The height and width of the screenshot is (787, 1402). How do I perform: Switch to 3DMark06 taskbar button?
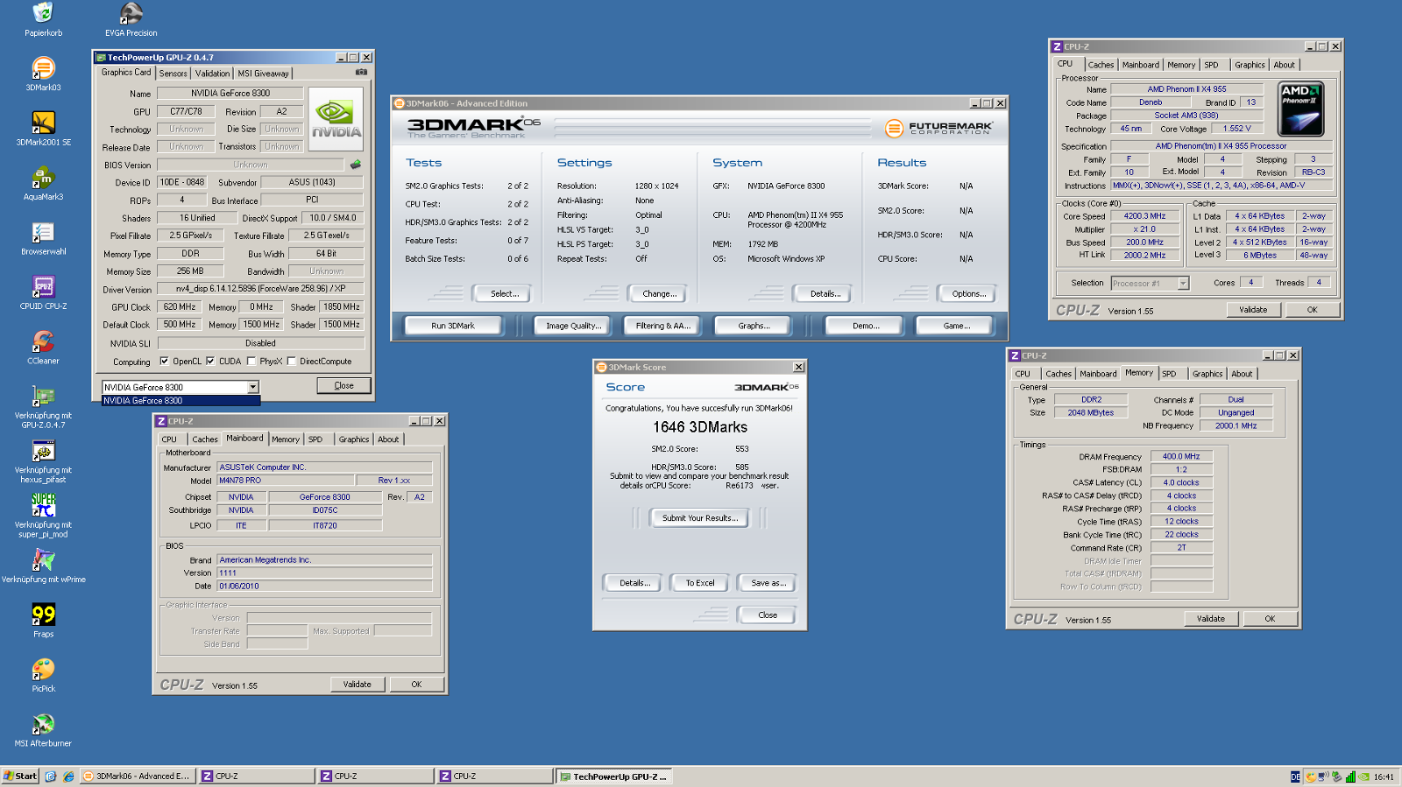138,776
